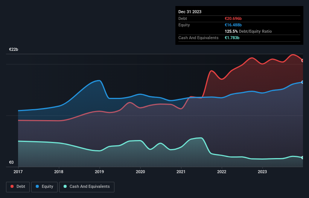309x198 pixels.
Task: Click the teal dot in Cash legend
Action: point(65,186)
